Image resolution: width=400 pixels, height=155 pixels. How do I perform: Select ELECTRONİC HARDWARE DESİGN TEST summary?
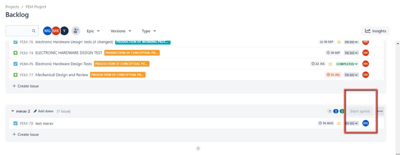coord(69,53)
